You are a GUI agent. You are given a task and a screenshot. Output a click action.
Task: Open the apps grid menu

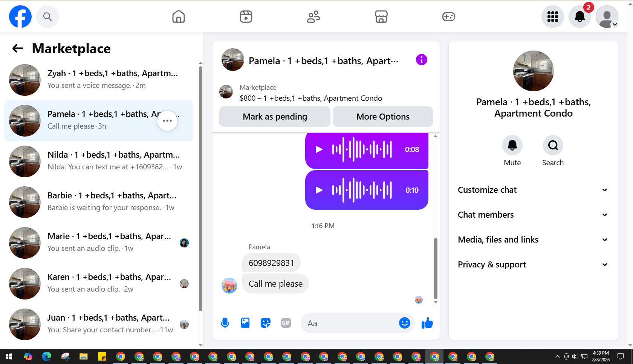click(553, 17)
